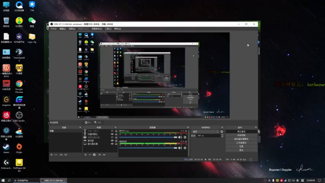Pop out the 转场特效 dock panel
Viewport: 325px width, 183px height.
tap(222, 127)
